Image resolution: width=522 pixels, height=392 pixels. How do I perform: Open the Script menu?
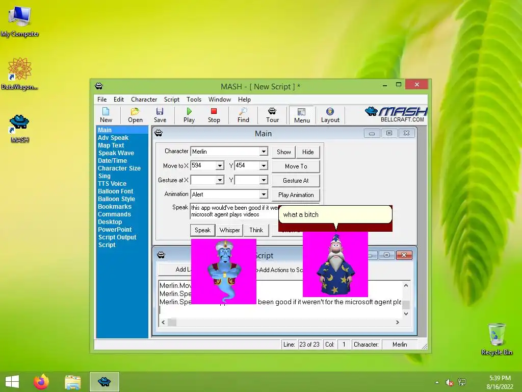coord(171,100)
